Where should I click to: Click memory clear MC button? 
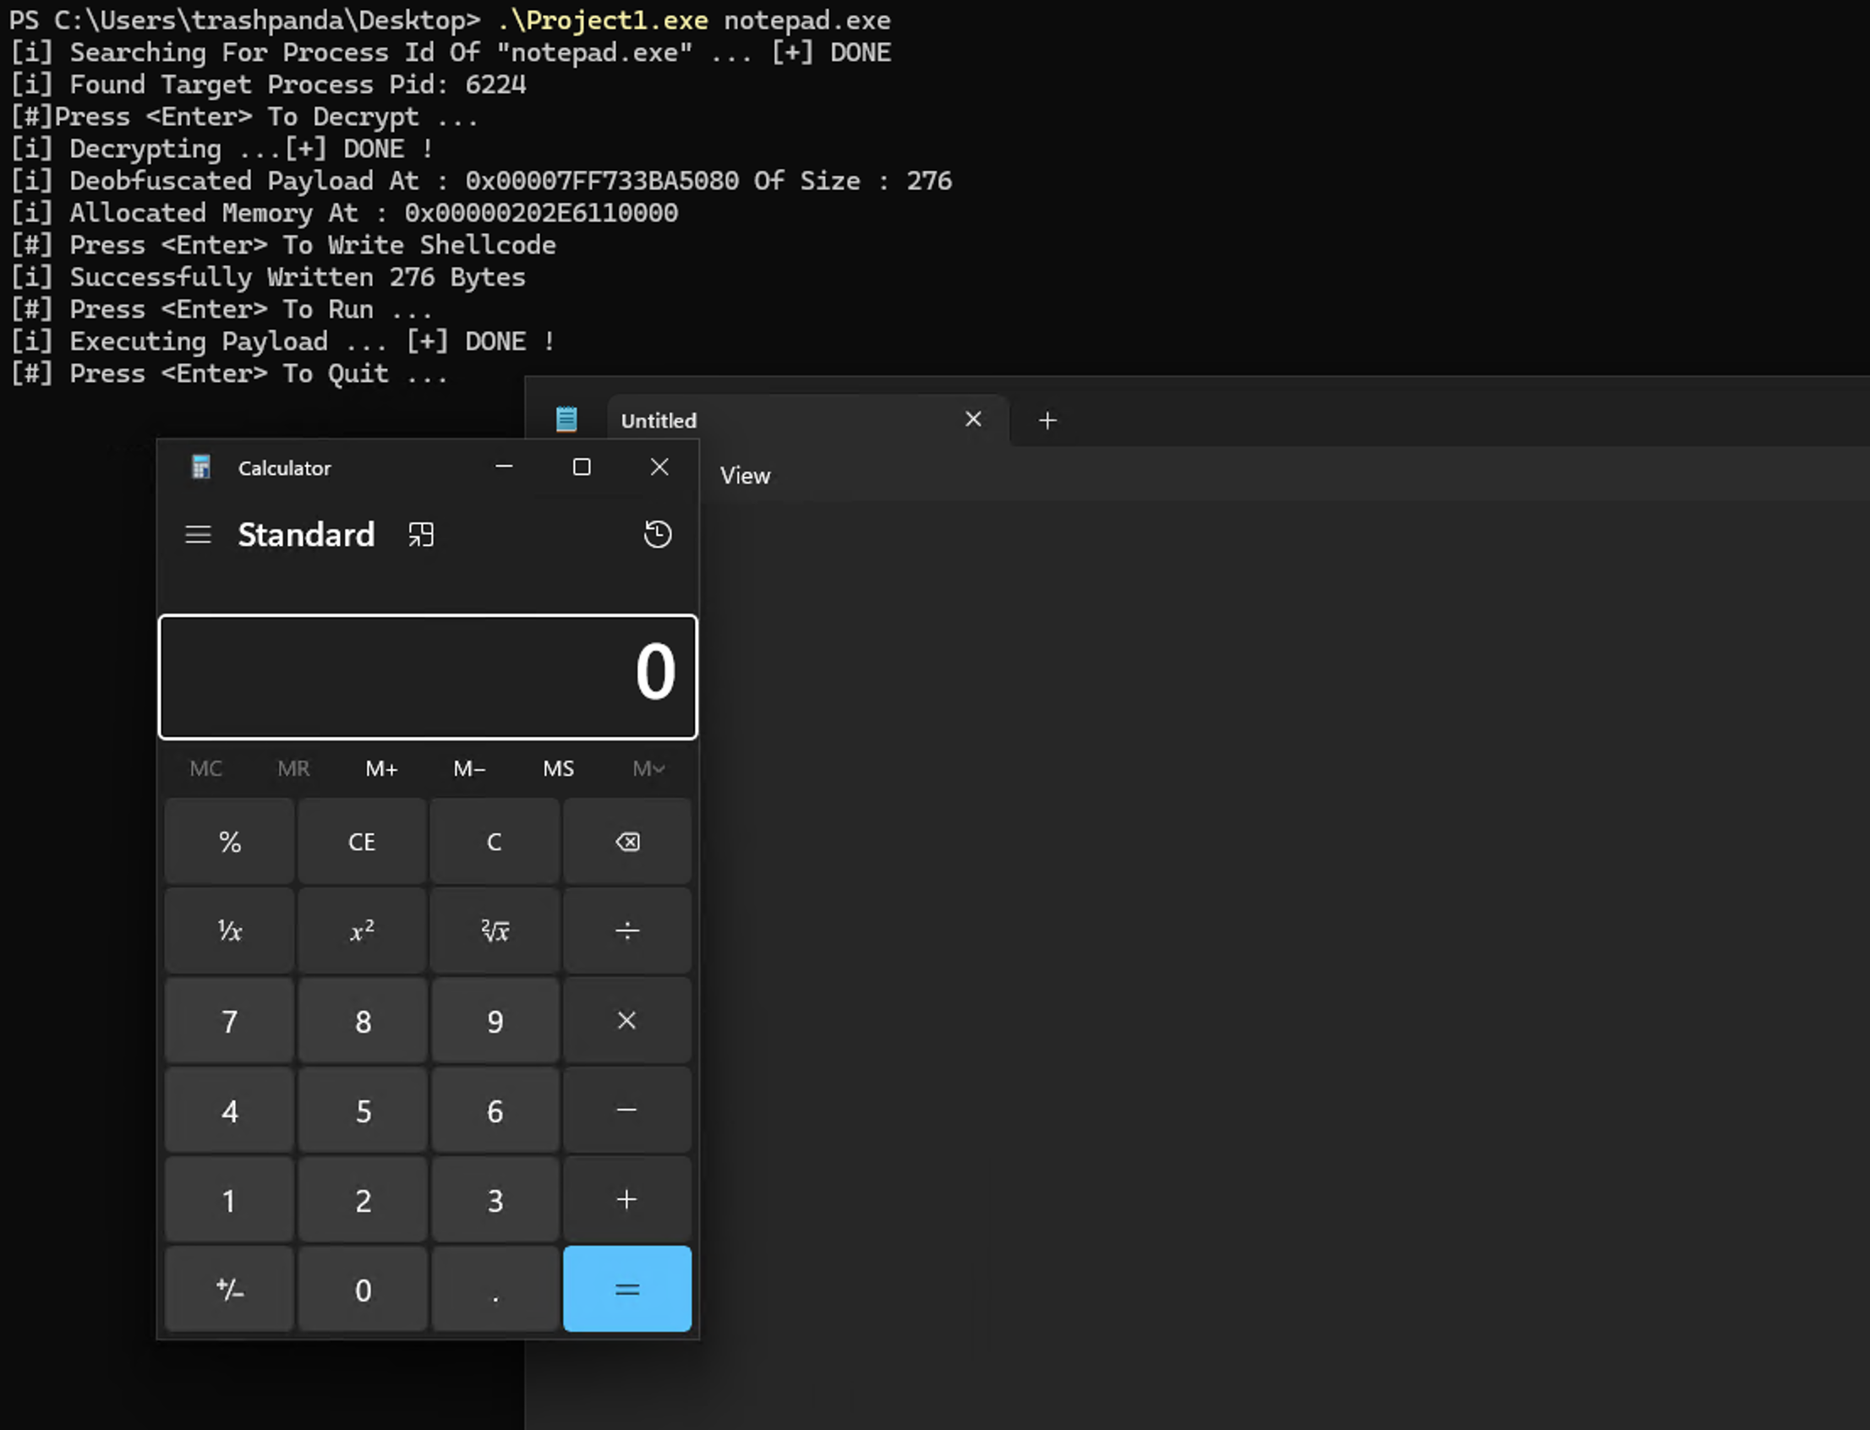pyautogui.click(x=205, y=768)
